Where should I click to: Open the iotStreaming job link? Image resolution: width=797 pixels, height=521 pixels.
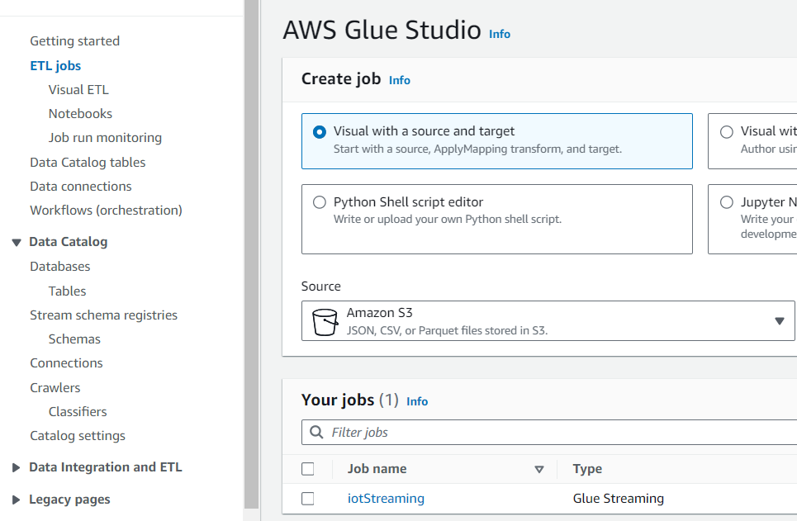(x=386, y=499)
